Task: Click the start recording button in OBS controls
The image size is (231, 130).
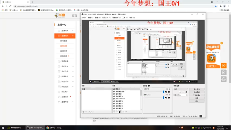Action: click(x=197, y=92)
